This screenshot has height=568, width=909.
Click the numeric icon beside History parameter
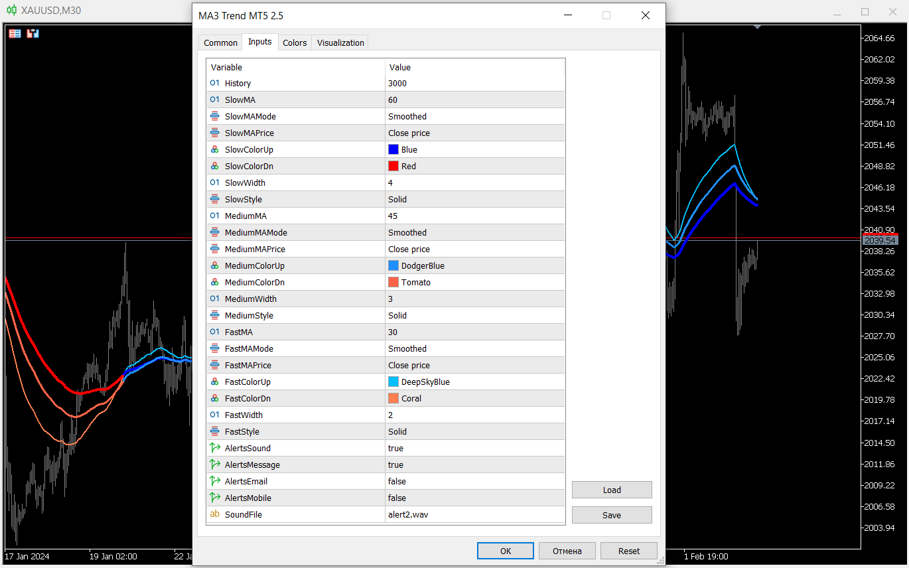pos(214,83)
